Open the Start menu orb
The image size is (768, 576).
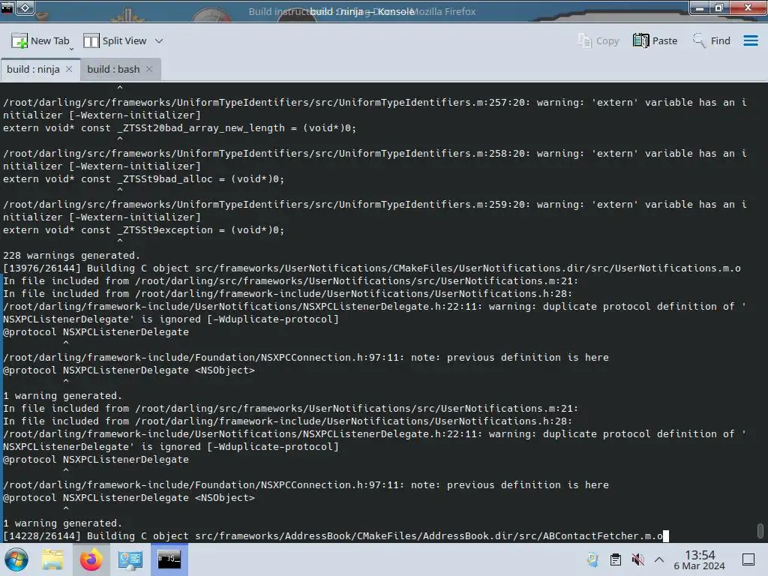pos(16,559)
